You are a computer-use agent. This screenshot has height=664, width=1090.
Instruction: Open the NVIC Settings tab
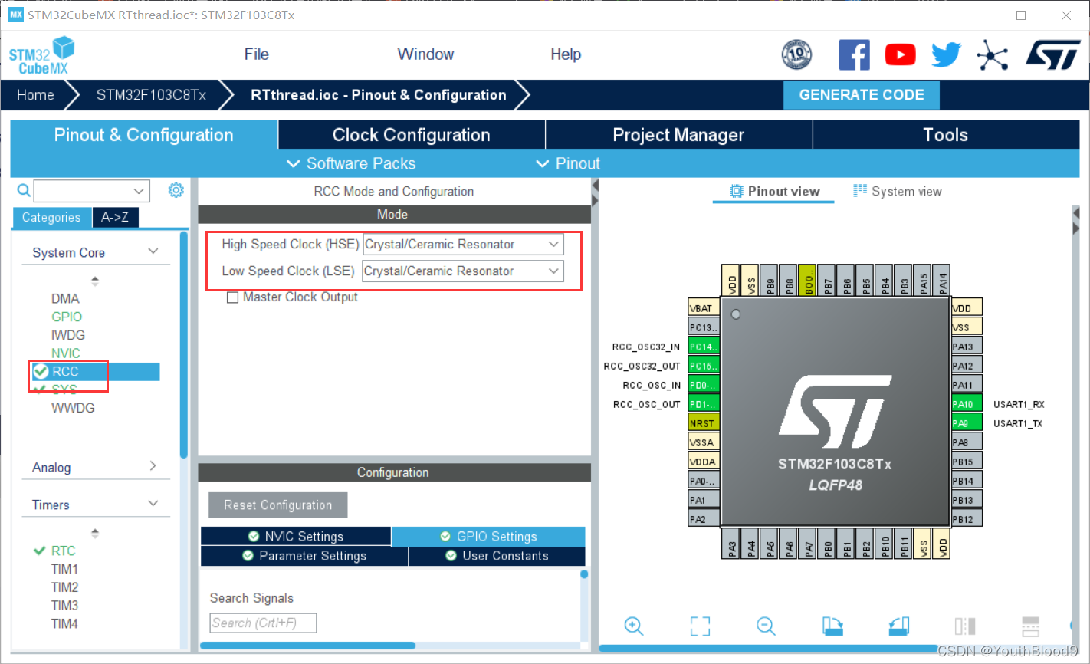pyautogui.click(x=296, y=537)
